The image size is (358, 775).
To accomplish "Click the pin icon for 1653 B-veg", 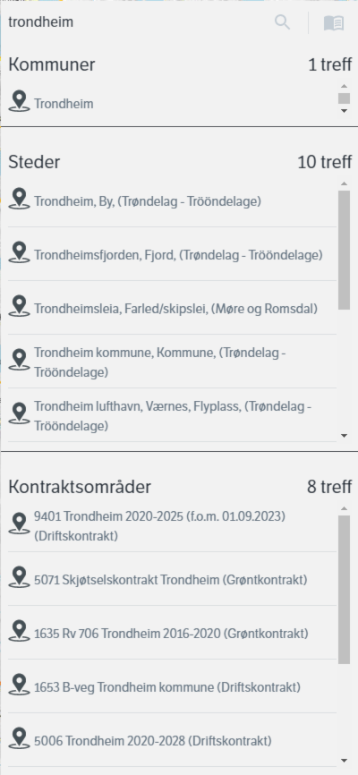I will [x=20, y=685].
